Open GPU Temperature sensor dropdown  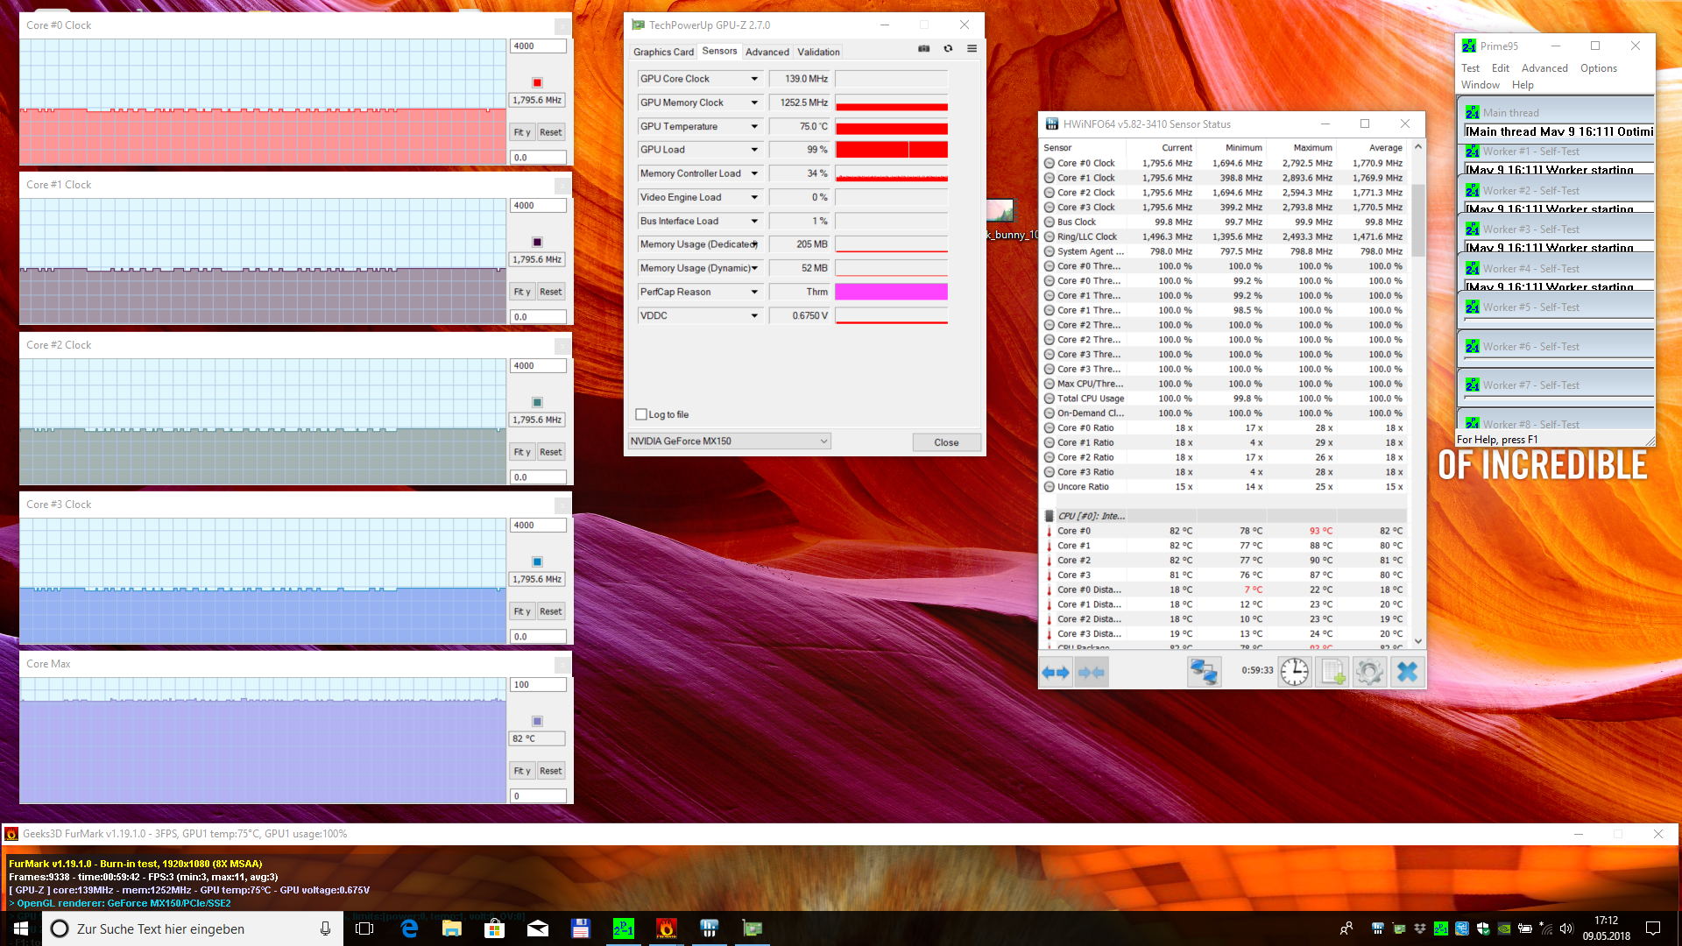click(754, 126)
